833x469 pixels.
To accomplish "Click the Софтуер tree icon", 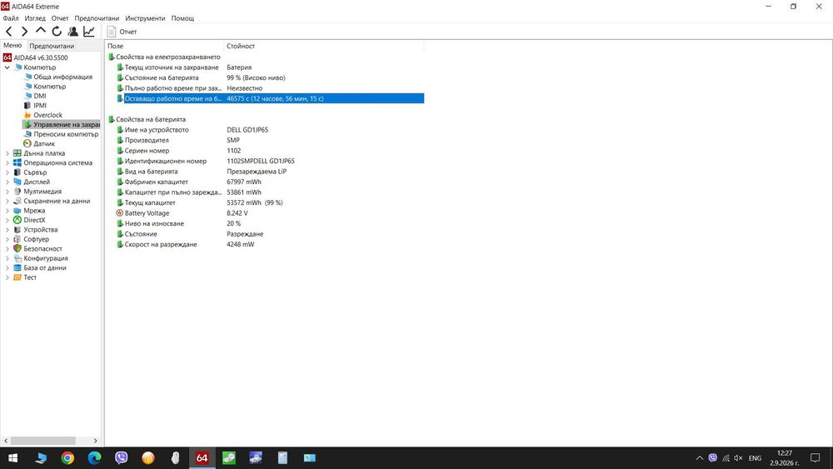I will coord(17,240).
